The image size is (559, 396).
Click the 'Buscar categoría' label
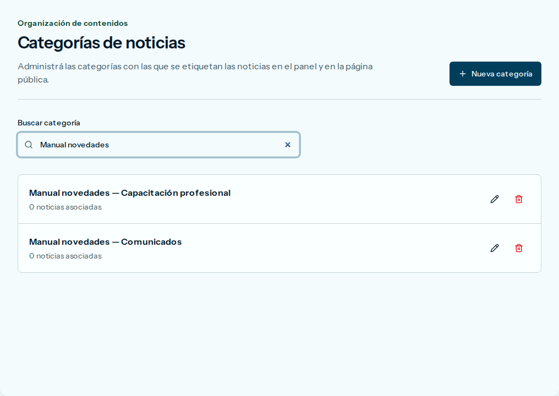click(49, 123)
